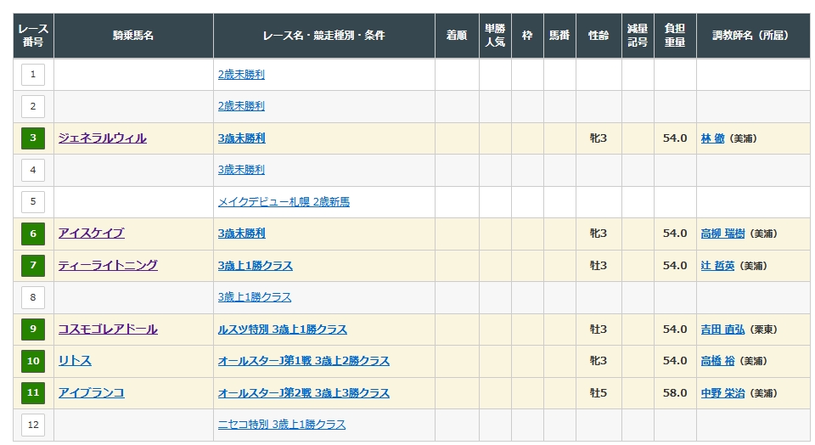This screenshot has height=445, width=815.
Task: Click the green race number 10 badge
Action: point(33,361)
